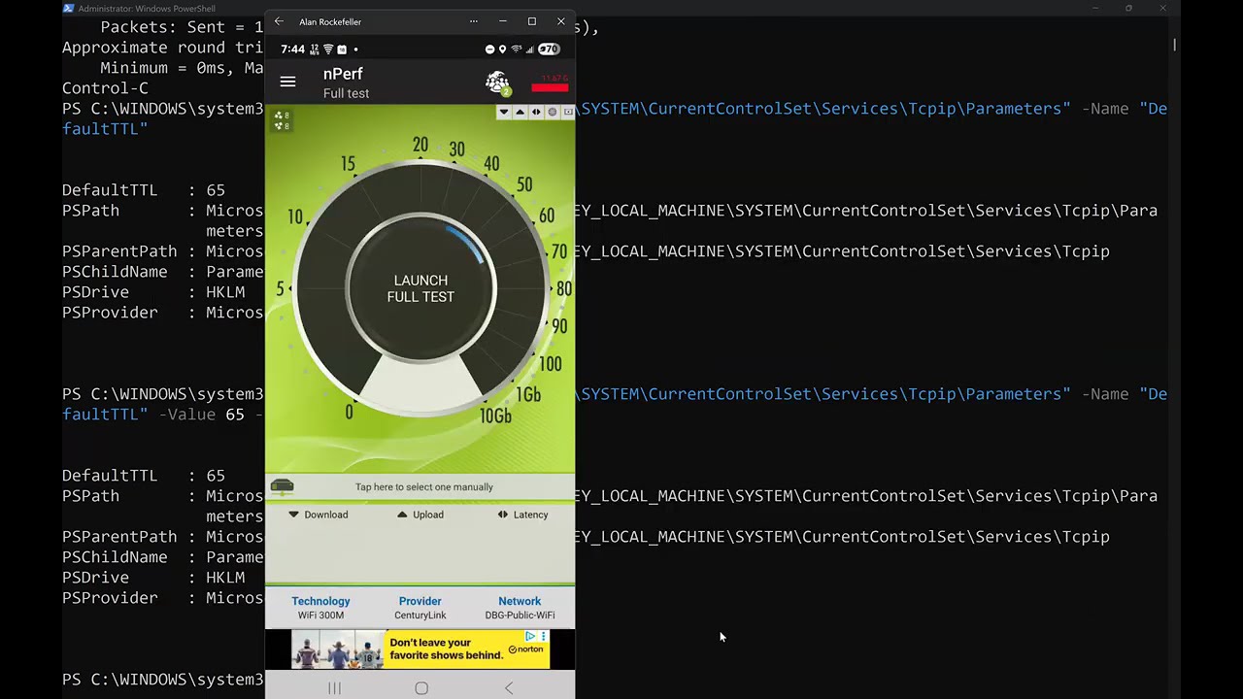Click the connection count indicator on gauge corner
The image size is (1243, 699).
tap(282, 120)
